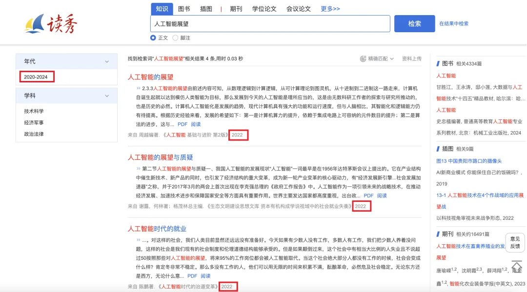Click the 资料上传 link
Image resolution: width=527 pixels, height=292 pixels.
click(x=412, y=58)
